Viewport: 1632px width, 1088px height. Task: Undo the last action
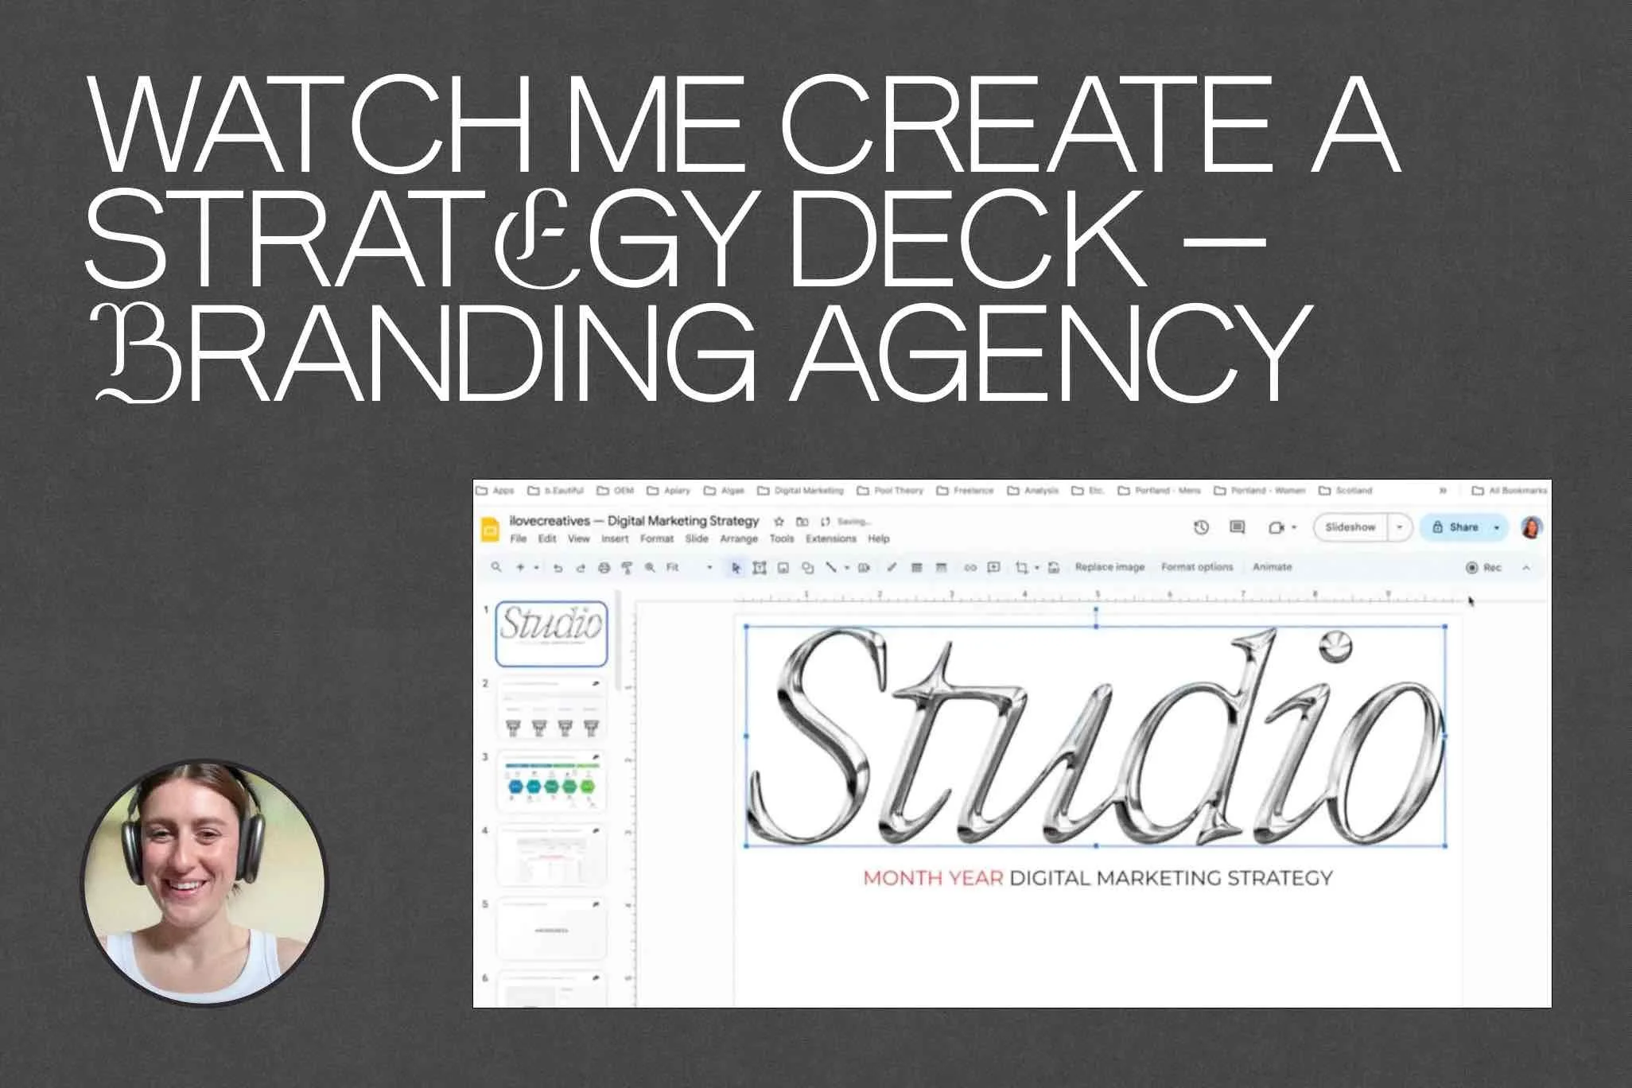point(558,568)
